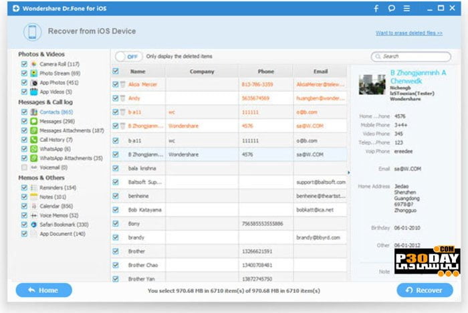Image resolution: width=468 pixels, height=313 pixels.
Task: Click trash icon on Andy row
Action: coord(122,98)
